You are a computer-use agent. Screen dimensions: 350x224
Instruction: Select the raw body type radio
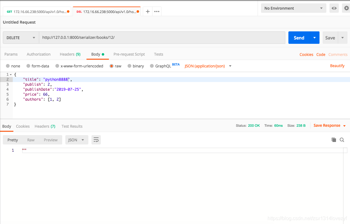coord(111,66)
